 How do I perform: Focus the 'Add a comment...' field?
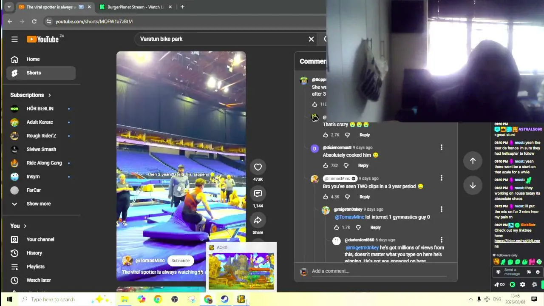click(x=379, y=271)
